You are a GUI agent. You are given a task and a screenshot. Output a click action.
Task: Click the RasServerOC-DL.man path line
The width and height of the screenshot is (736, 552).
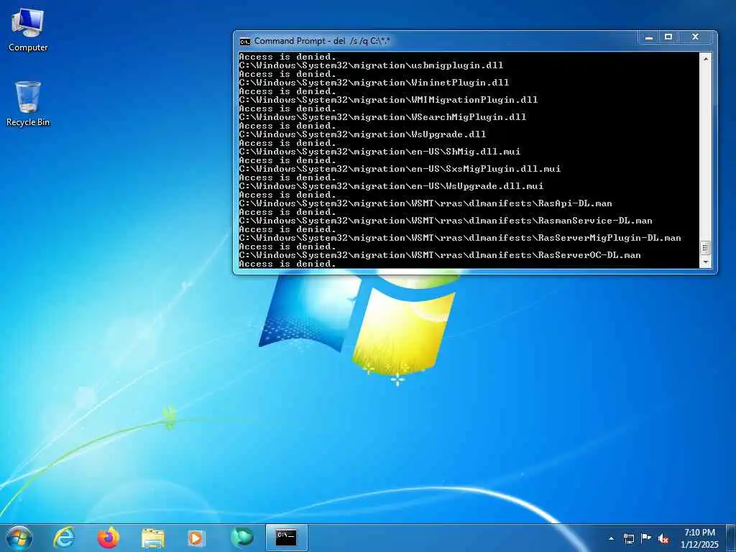pyautogui.click(x=440, y=255)
